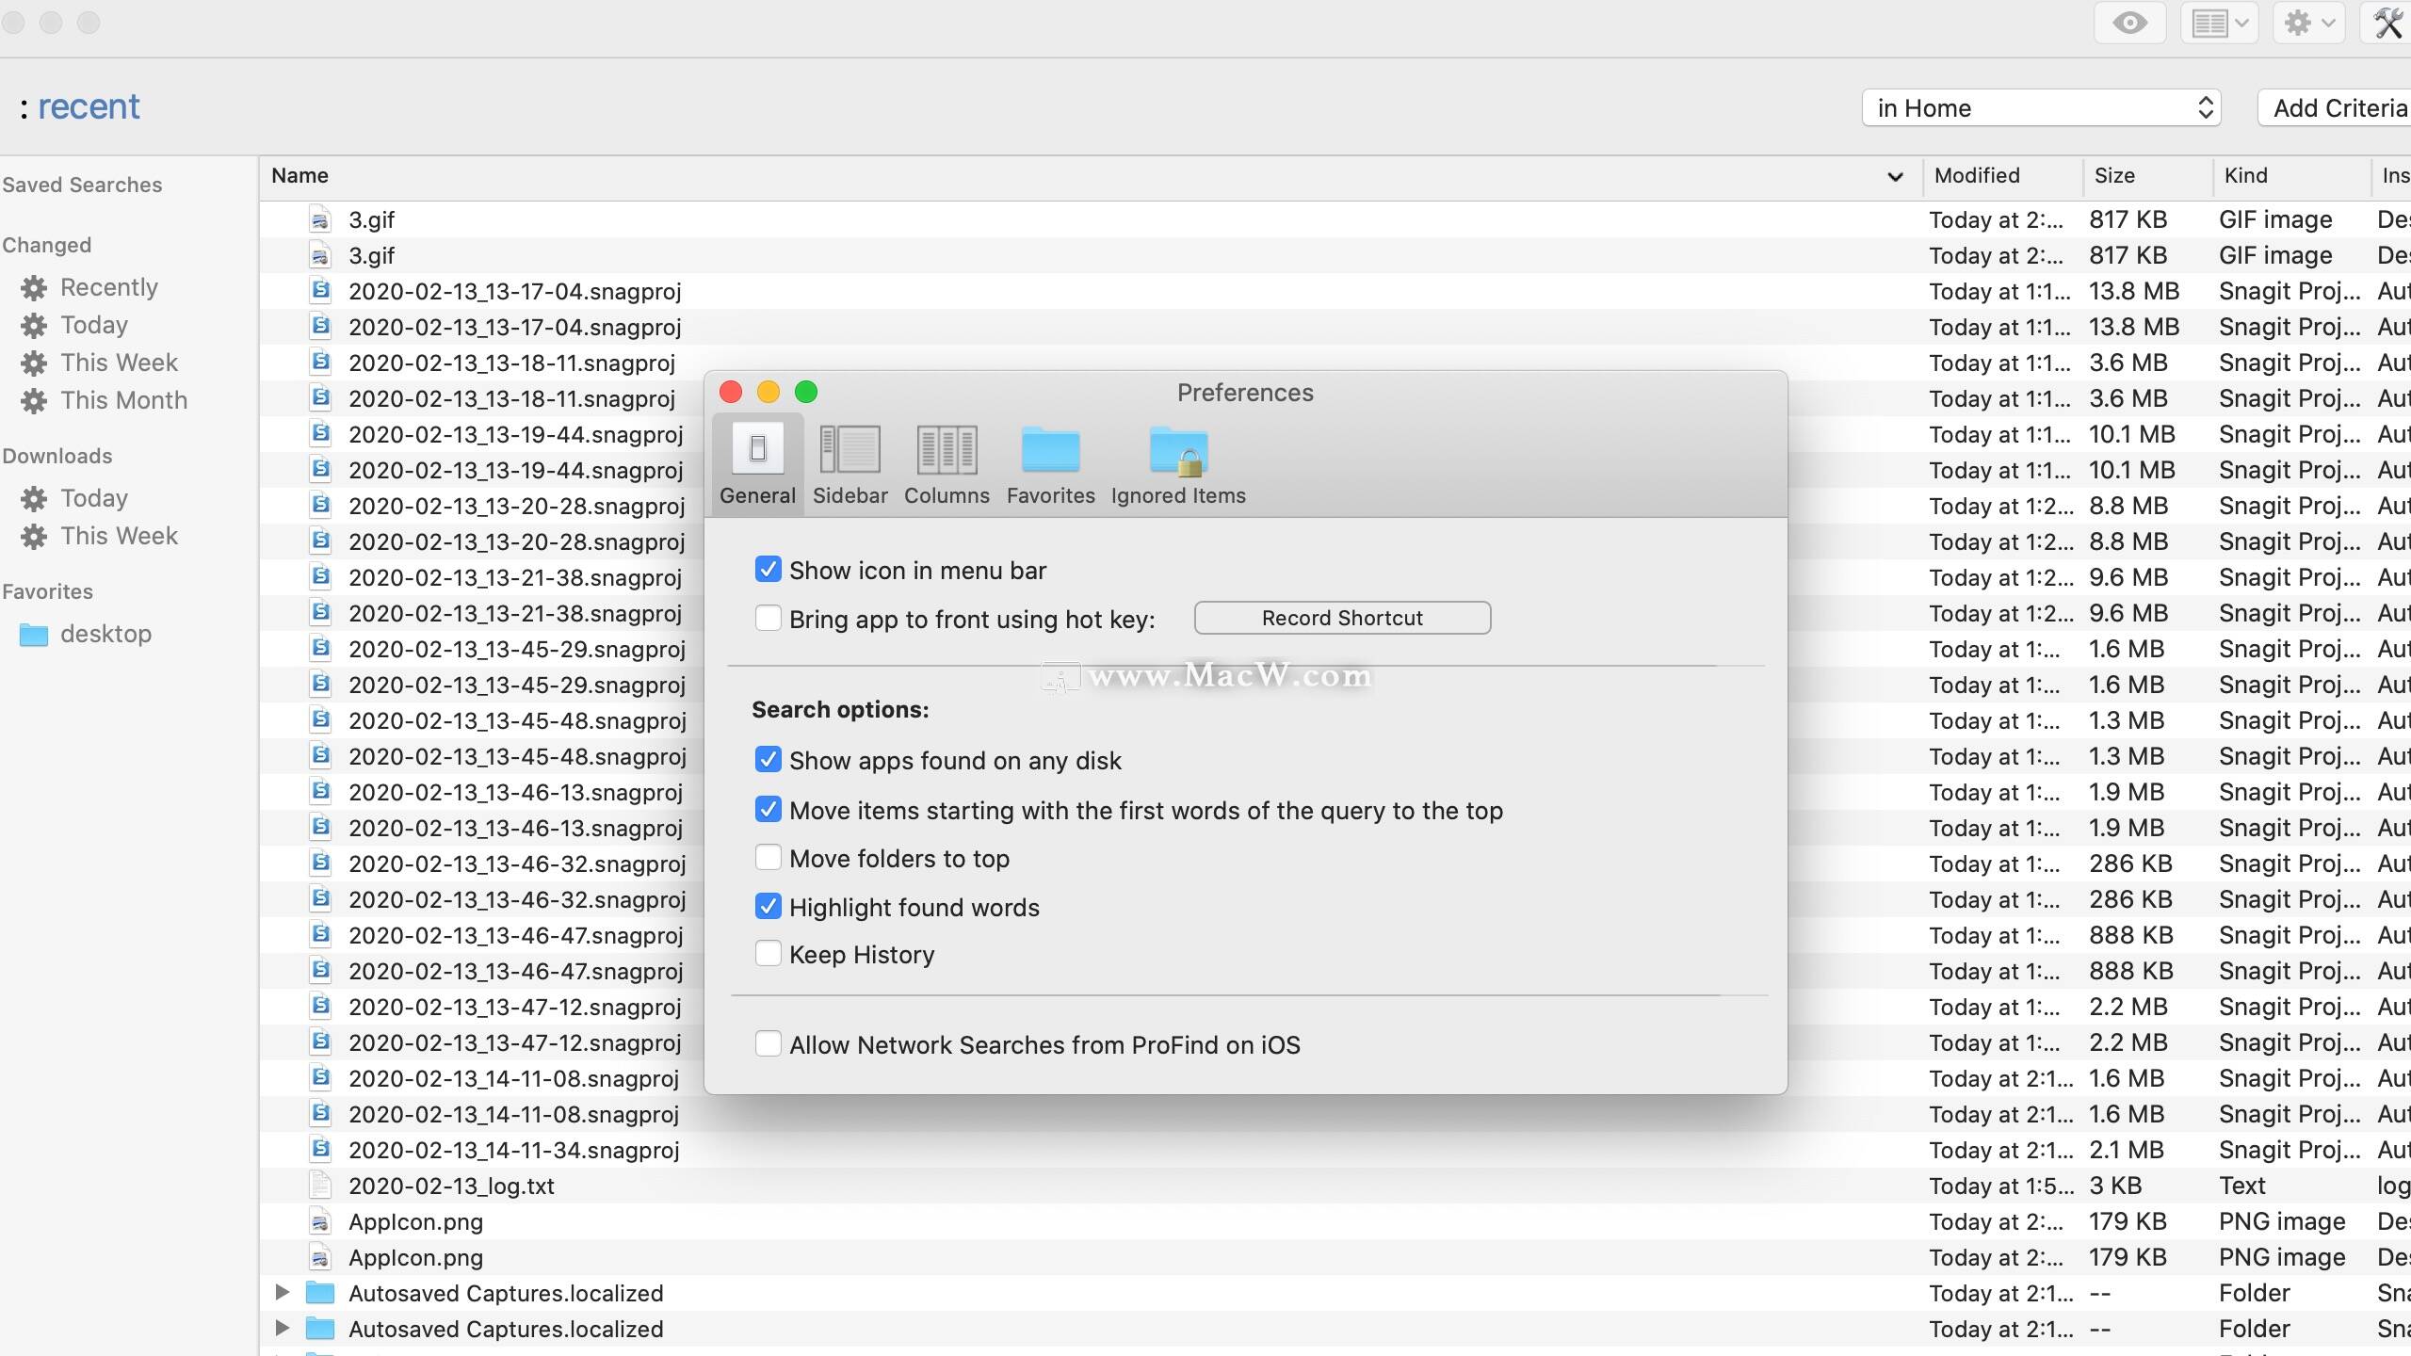The image size is (2411, 1356).
Task: Switch to the General preferences tab
Action: [x=757, y=463]
